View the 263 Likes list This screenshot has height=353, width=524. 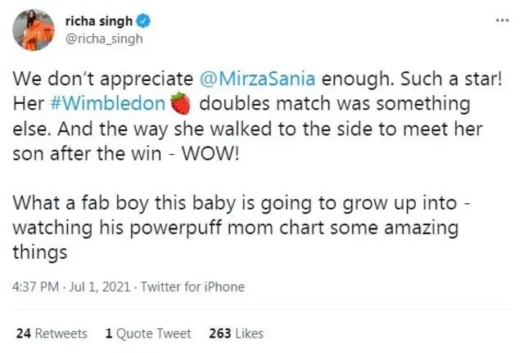pos(237,333)
